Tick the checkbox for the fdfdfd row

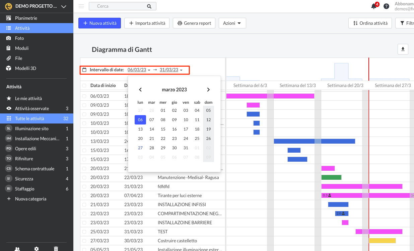84,186
